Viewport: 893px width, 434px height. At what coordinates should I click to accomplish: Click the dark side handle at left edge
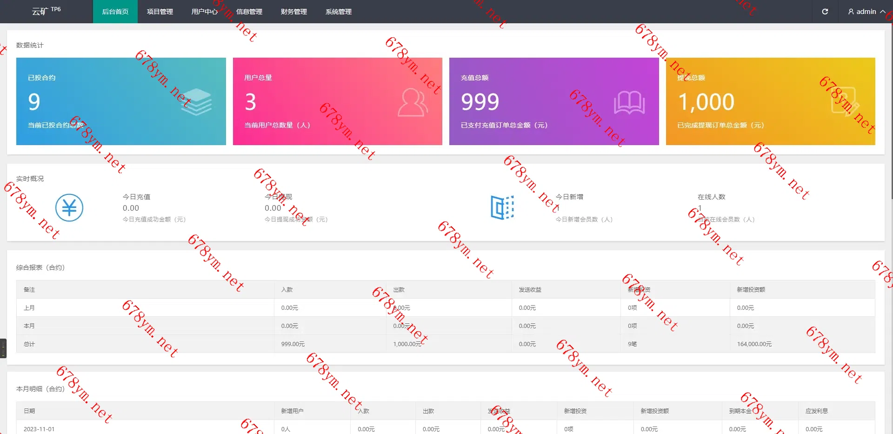[3, 348]
